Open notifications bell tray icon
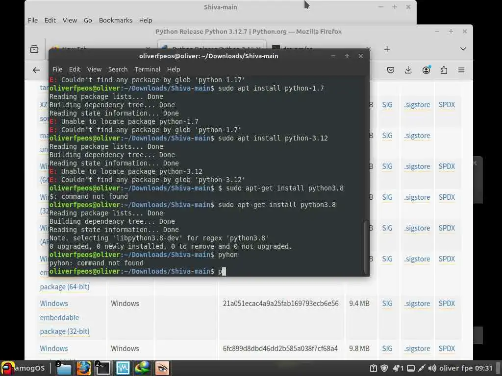Image resolution: width=502 pixels, height=376 pixels. click(x=398, y=368)
